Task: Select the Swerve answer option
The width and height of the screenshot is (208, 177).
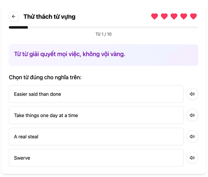Action: pos(96,158)
